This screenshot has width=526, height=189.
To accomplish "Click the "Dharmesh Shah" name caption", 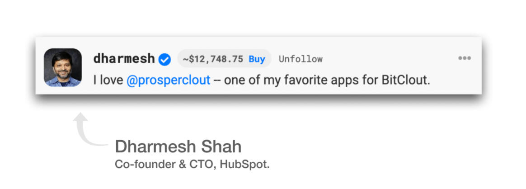I will [178, 146].
